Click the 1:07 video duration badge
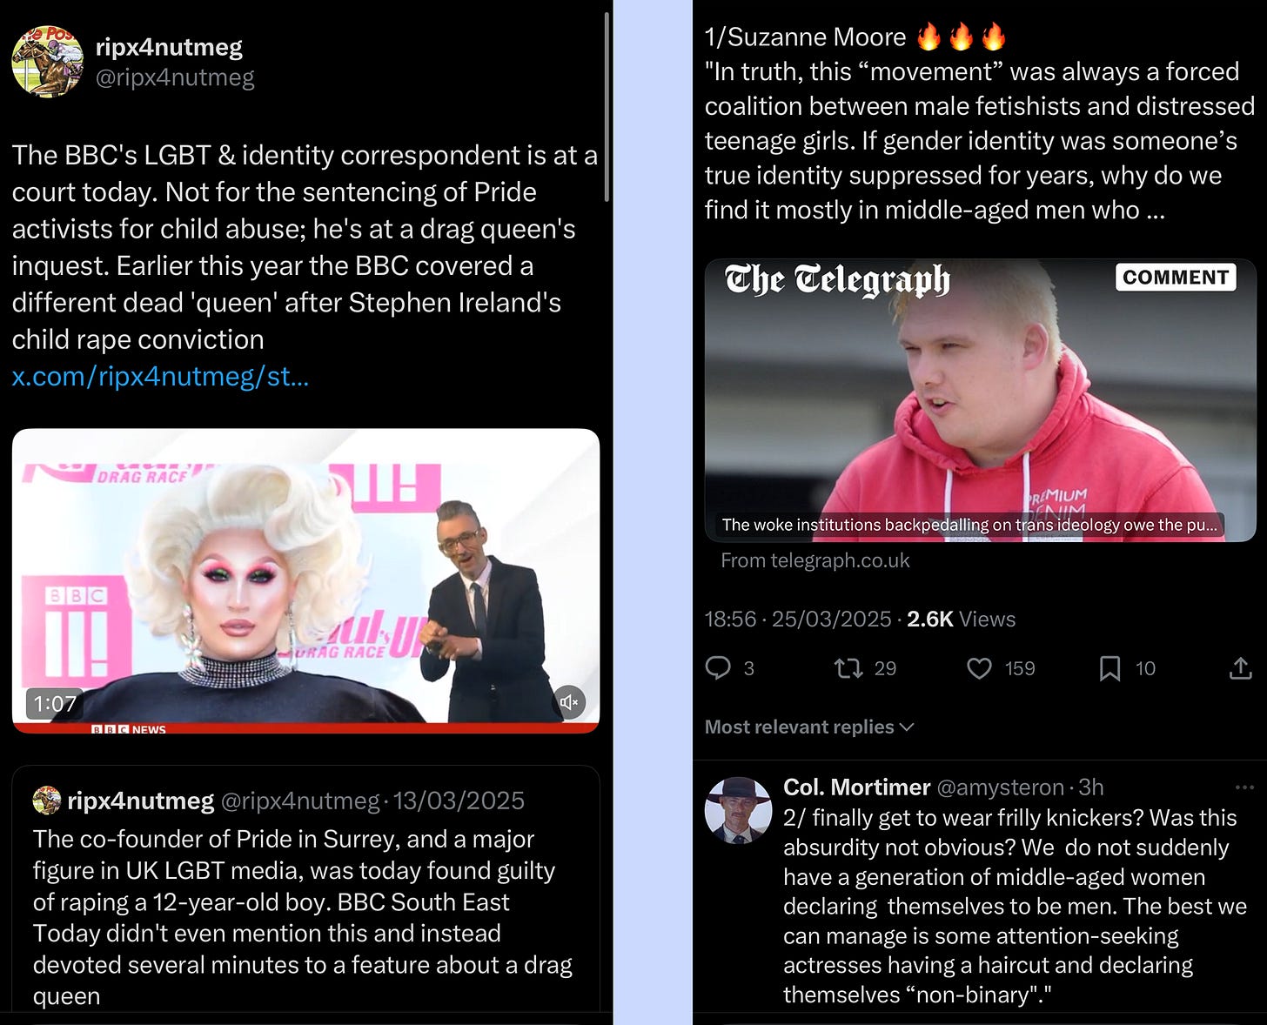Screen dimensions: 1267x1025 click(55, 703)
